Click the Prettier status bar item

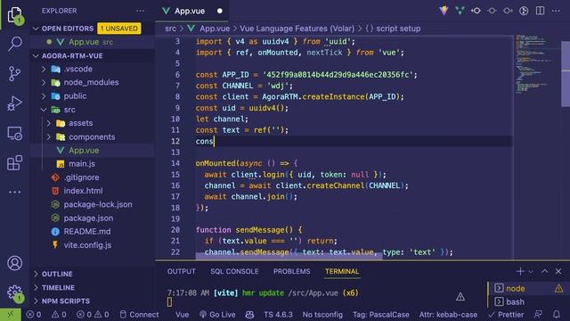[506, 315]
